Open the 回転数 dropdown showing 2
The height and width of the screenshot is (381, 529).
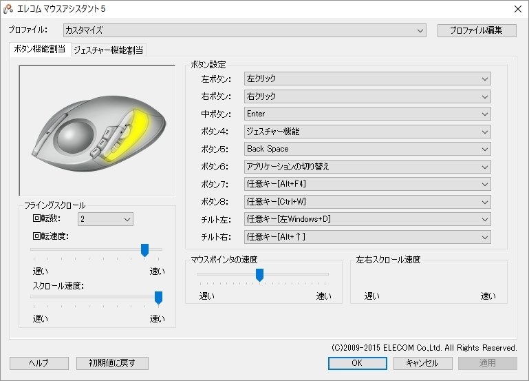coord(106,219)
